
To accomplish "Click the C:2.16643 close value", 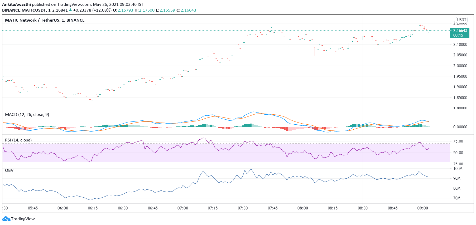I will pos(186,10).
